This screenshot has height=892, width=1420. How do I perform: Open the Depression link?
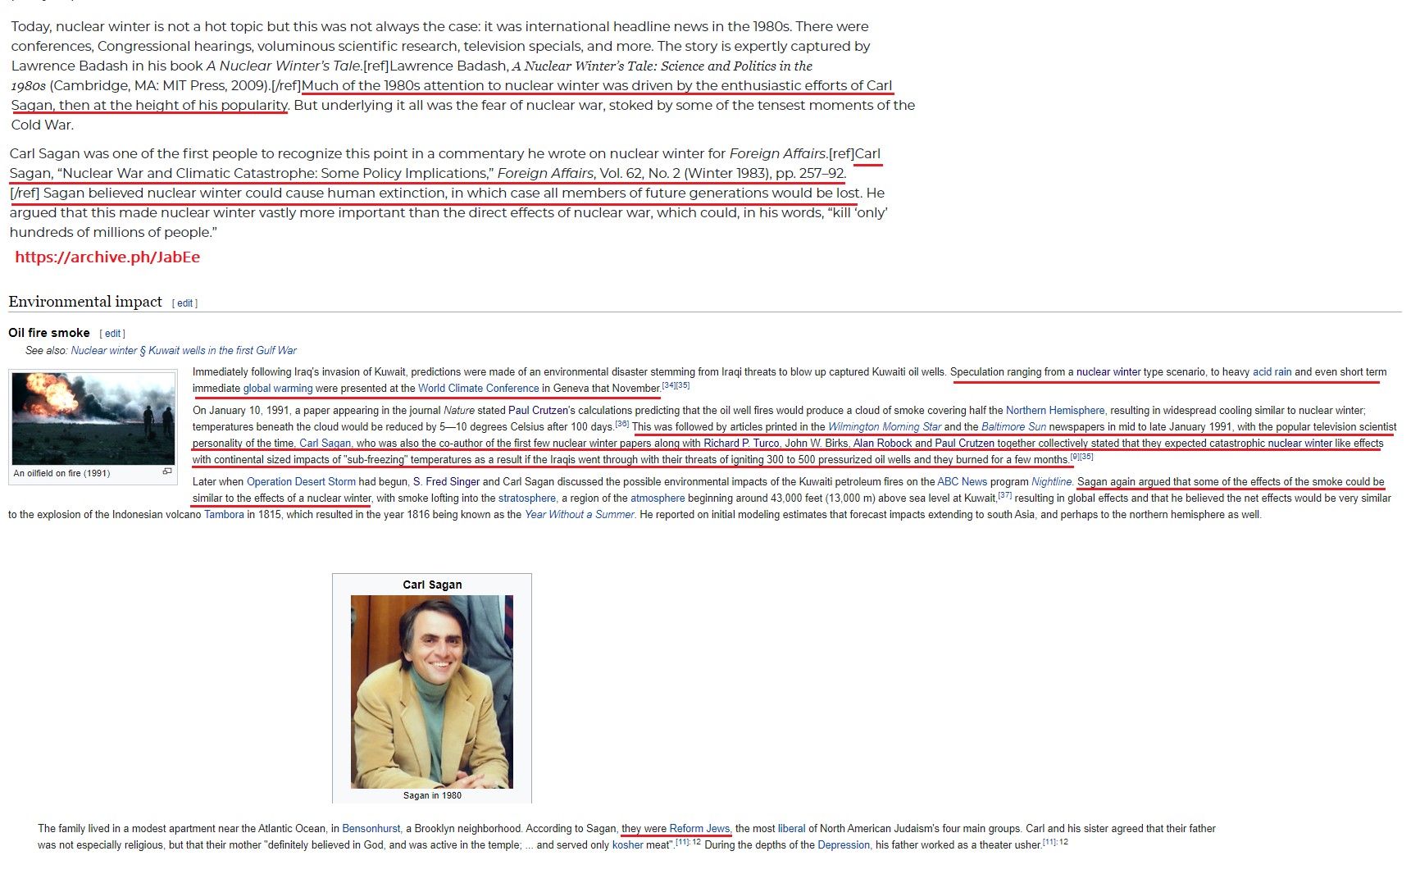[844, 845]
